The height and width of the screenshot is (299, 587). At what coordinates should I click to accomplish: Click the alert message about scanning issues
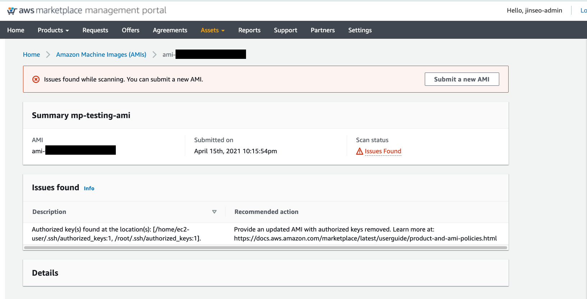124,79
